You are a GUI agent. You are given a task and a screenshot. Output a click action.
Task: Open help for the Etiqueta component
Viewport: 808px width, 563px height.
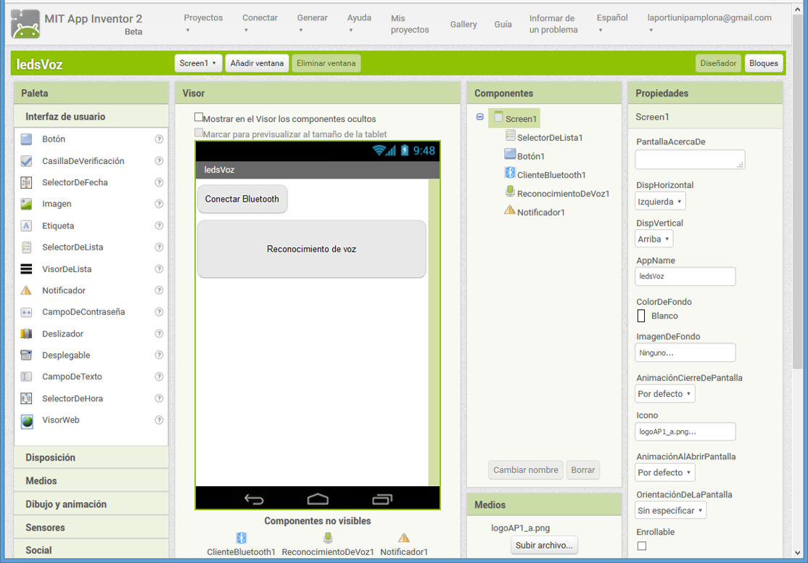pos(159,226)
